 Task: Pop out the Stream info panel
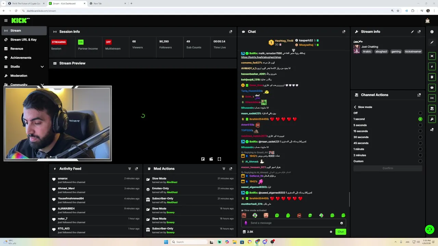419,32
